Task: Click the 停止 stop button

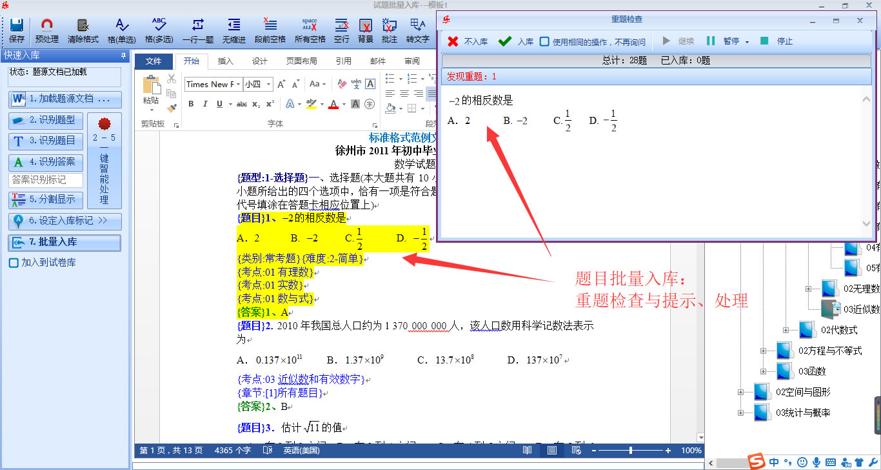Action: 777,42
